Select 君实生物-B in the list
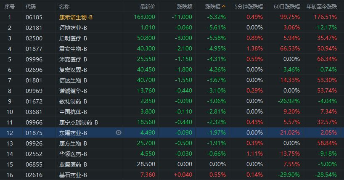 [73, 48]
